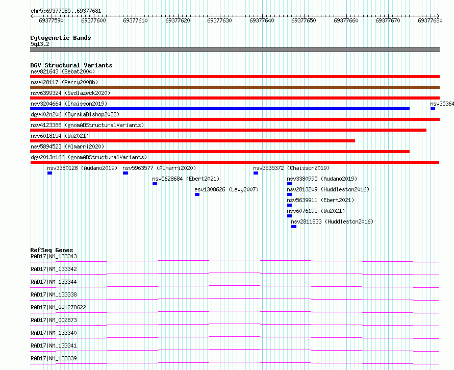This screenshot has width=454, height=370.
Task: Select the red nsv4123386 variant bar
Action: coord(228,130)
